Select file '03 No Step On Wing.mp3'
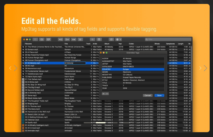 [35, 85]
